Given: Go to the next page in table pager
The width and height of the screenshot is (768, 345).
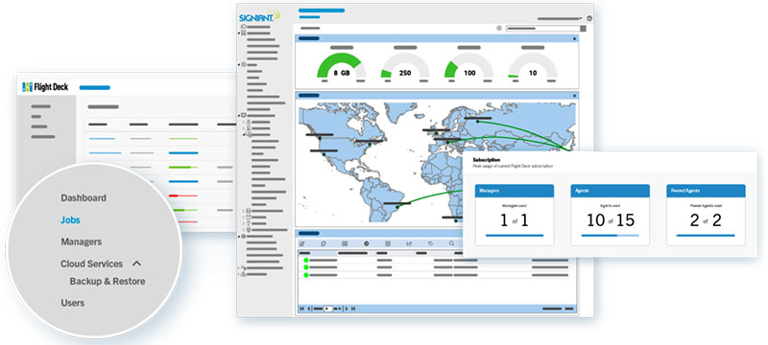Looking at the screenshot, I should pos(347,309).
